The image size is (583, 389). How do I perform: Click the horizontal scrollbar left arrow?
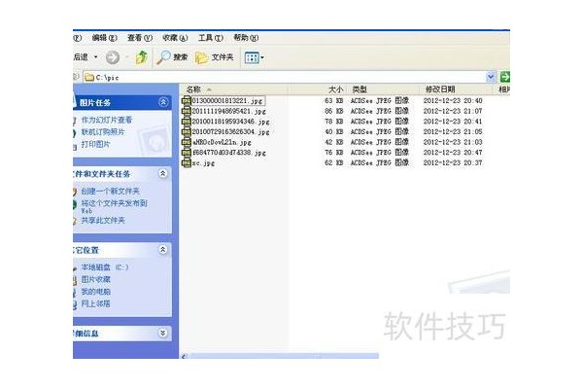point(184,356)
